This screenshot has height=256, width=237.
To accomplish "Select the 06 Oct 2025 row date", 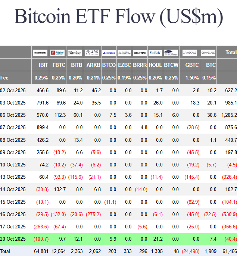I will 13,115.
